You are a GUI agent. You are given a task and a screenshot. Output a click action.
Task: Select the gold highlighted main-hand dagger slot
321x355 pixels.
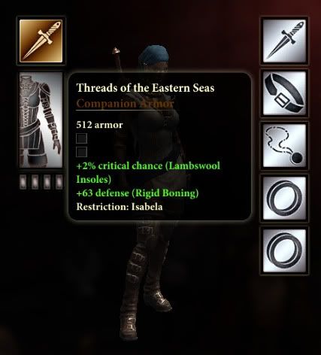(x=41, y=41)
